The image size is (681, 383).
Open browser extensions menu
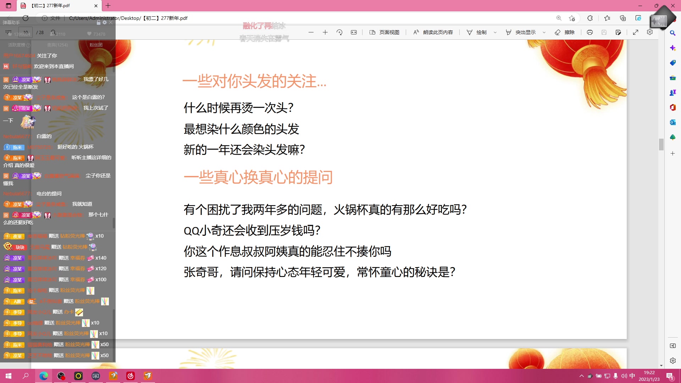590,18
